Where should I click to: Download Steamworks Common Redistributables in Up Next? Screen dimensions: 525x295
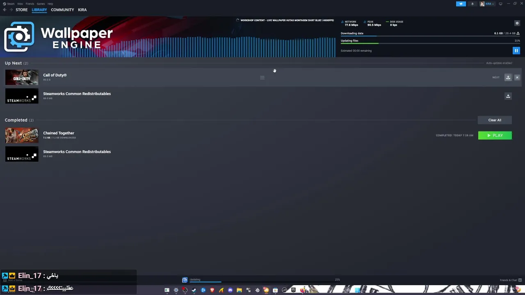click(x=508, y=96)
